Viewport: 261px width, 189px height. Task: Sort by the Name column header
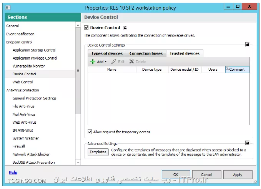[x=112, y=70]
